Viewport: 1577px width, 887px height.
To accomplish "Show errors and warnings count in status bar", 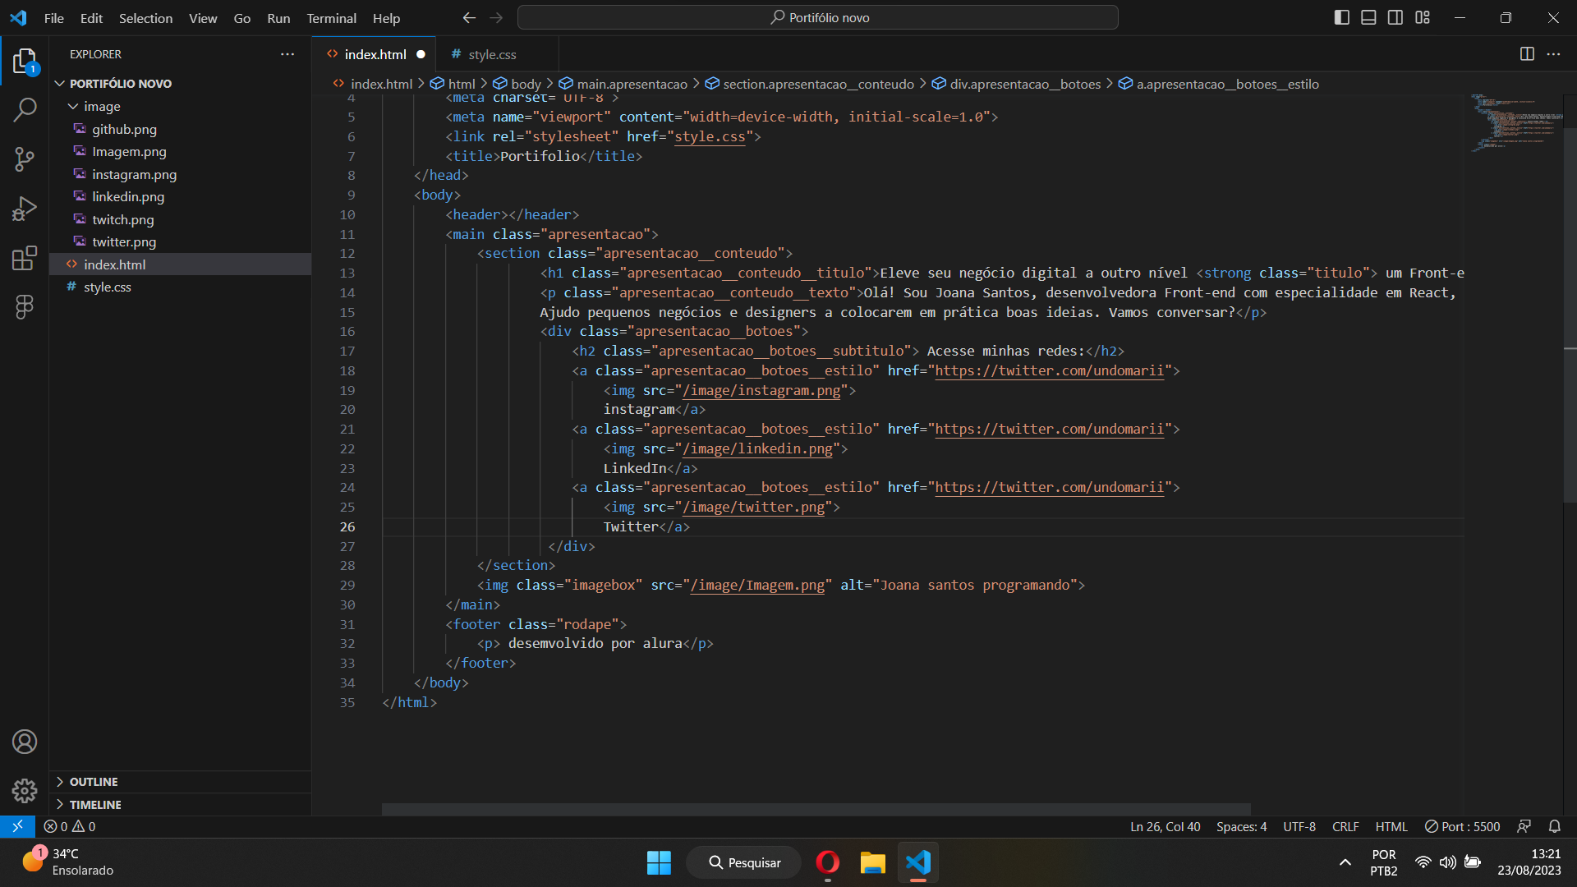I will (70, 826).
